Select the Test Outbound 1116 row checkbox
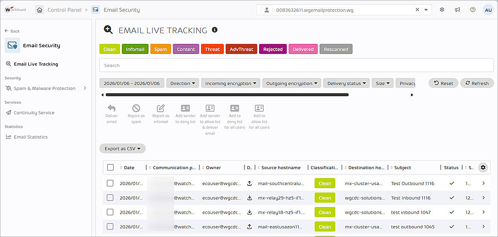Image resolution: width=498 pixels, height=237 pixels. pyautogui.click(x=110, y=183)
